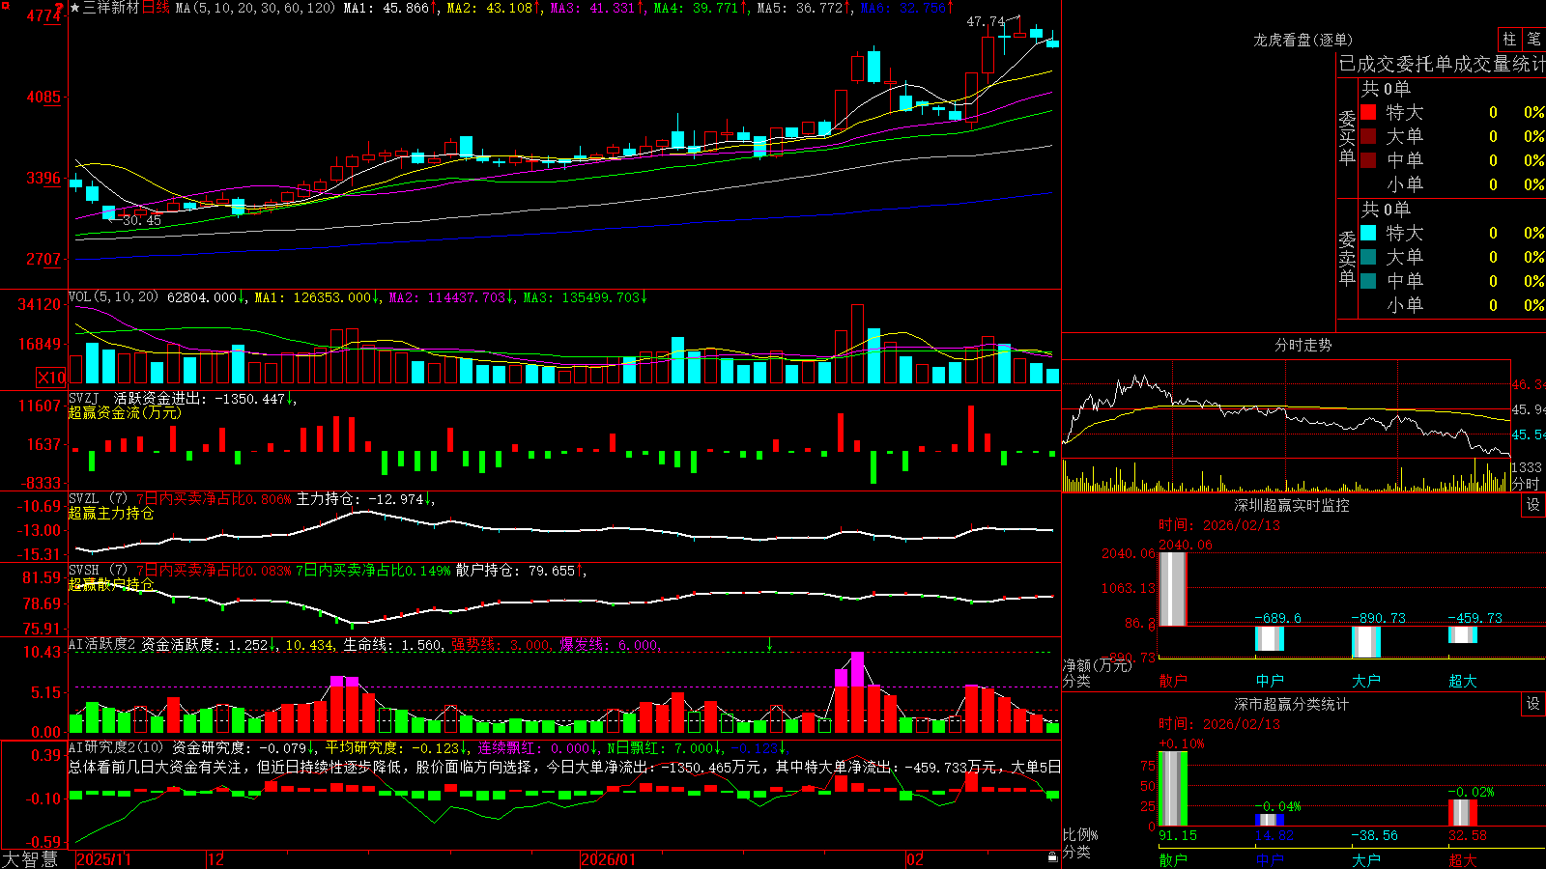Viewport: 1546px width, 869px height.
Task: Click the 强势线: 3.000 red label
Action: [502, 644]
